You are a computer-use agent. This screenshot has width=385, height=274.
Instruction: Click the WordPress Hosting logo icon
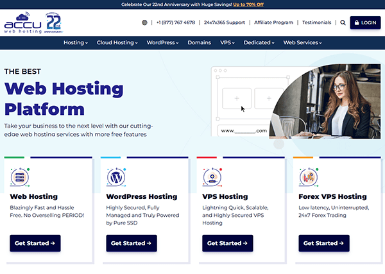pos(116,177)
